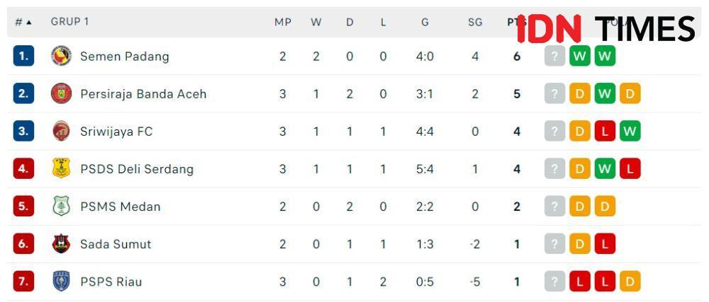Open the Sriwijaya FC team logo
709x302 pixels.
[x=61, y=131]
